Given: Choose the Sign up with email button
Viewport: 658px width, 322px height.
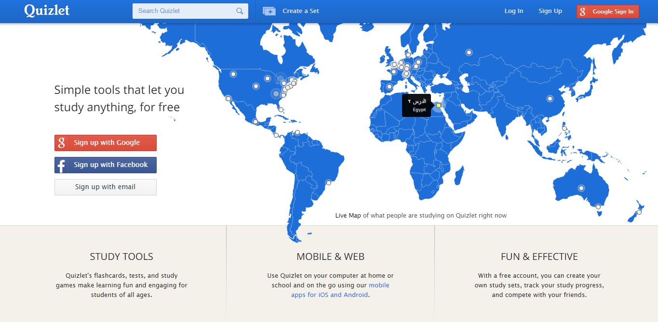Looking at the screenshot, I should [x=105, y=187].
